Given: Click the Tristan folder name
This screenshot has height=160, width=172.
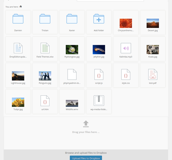Looking at the screenshot, I should click(x=45, y=30).
